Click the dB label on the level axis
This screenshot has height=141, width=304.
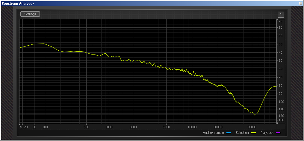click(x=280, y=22)
